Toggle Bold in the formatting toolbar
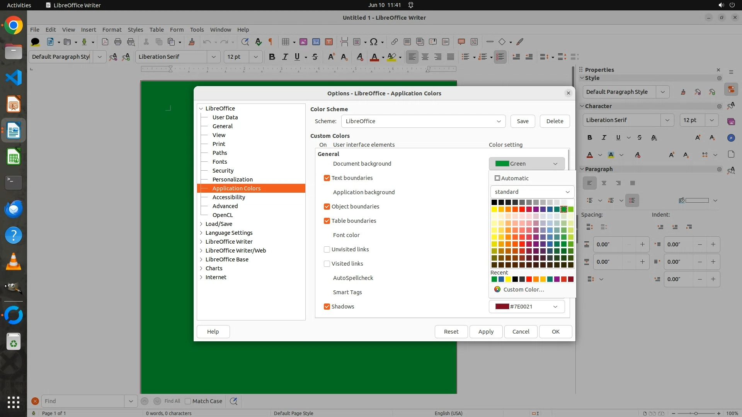The width and height of the screenshot is (742, 417). click(272, 57)
